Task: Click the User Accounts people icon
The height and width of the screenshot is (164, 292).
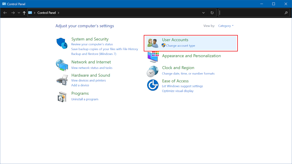Action: pos(153,43)
